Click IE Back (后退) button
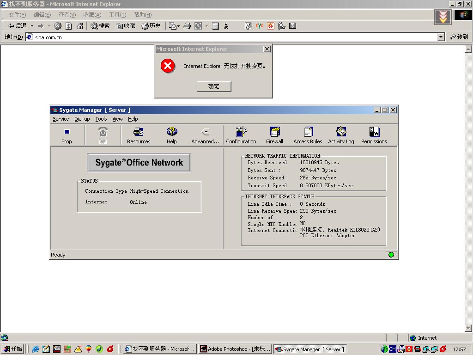 18,26
